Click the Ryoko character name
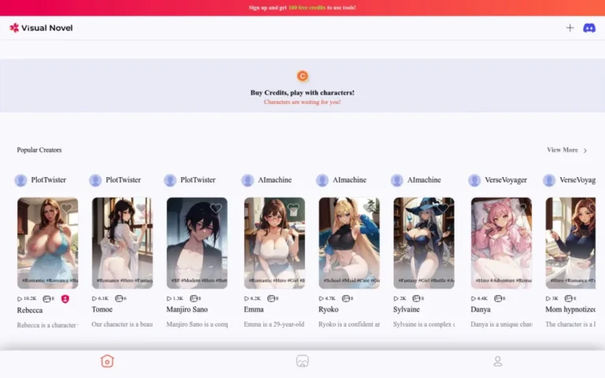This screenshot has width=605, height=378. (328, 309)
